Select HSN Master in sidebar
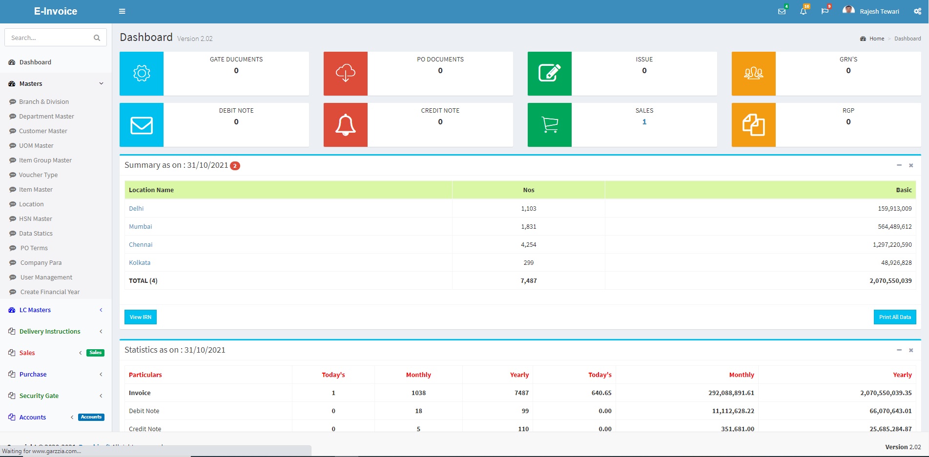This screenshot has width=929, height=457. 35,219
